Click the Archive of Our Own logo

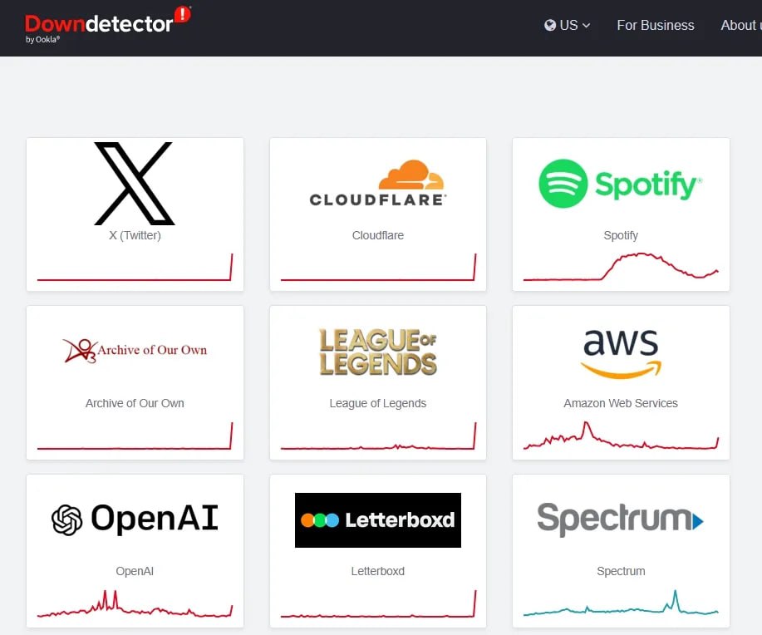pos(135,351)
